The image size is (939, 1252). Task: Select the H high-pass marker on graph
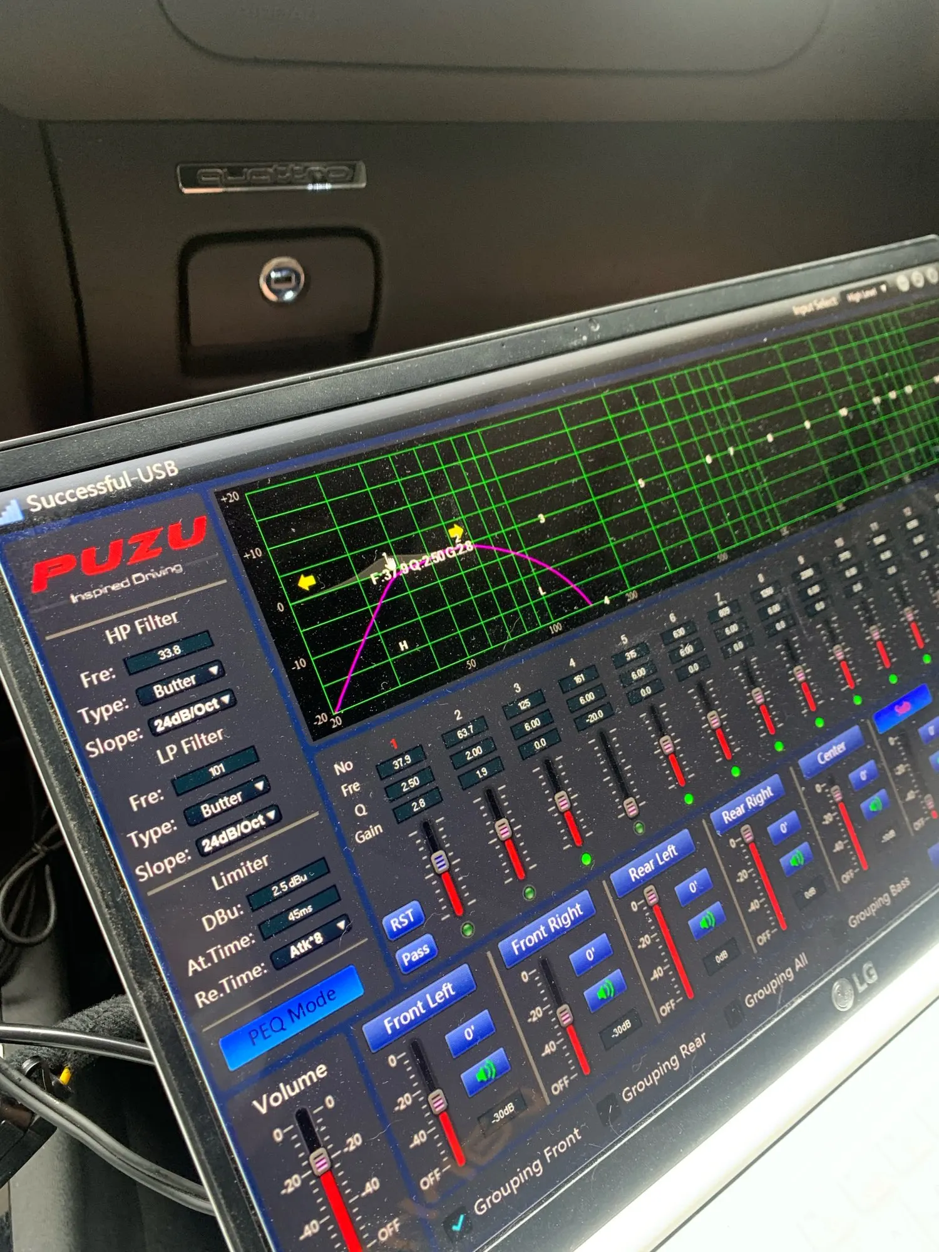(404, 645)
